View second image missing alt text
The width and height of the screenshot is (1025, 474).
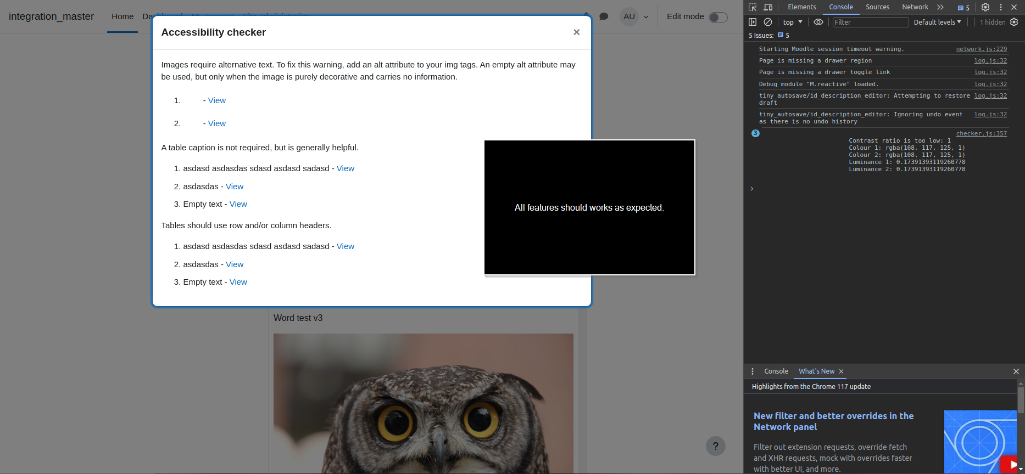[x=216, y=123]
